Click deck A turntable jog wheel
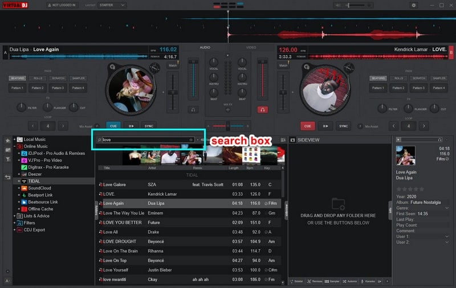This screenshot has width=456, height=288. tap(131, 90)
